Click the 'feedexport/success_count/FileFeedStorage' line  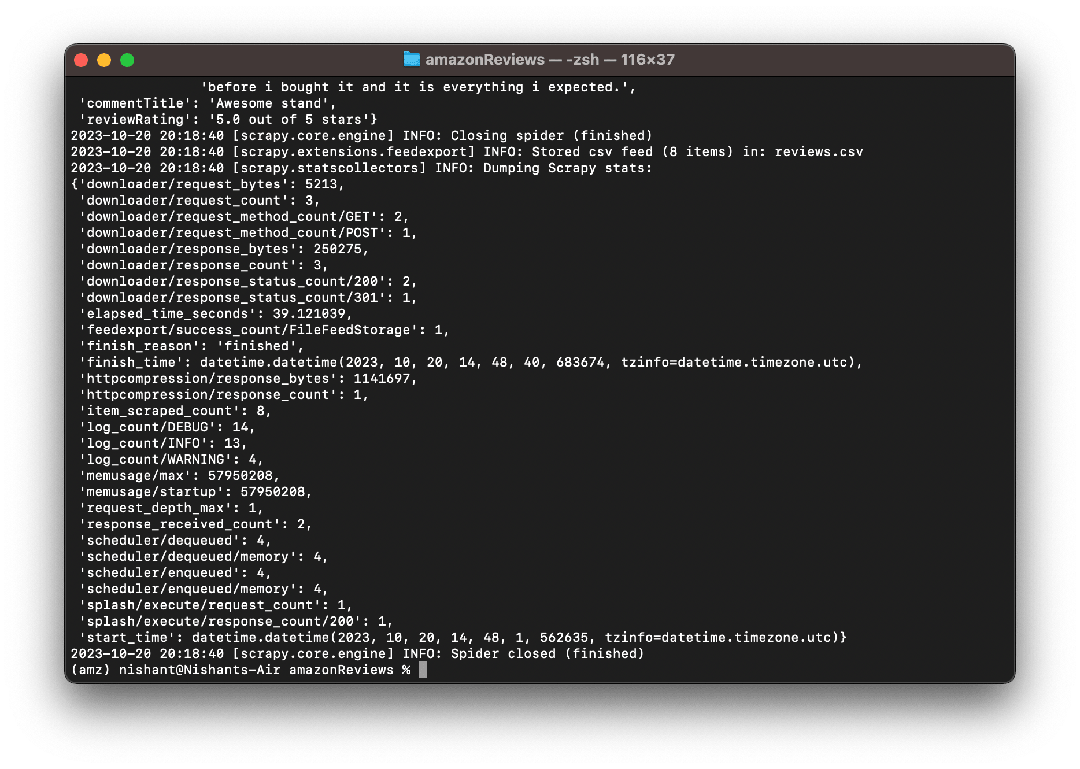tap(264, 330)
